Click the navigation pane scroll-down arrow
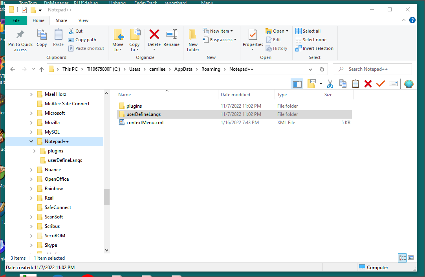425x277 pixels. [x=106, y=250]
